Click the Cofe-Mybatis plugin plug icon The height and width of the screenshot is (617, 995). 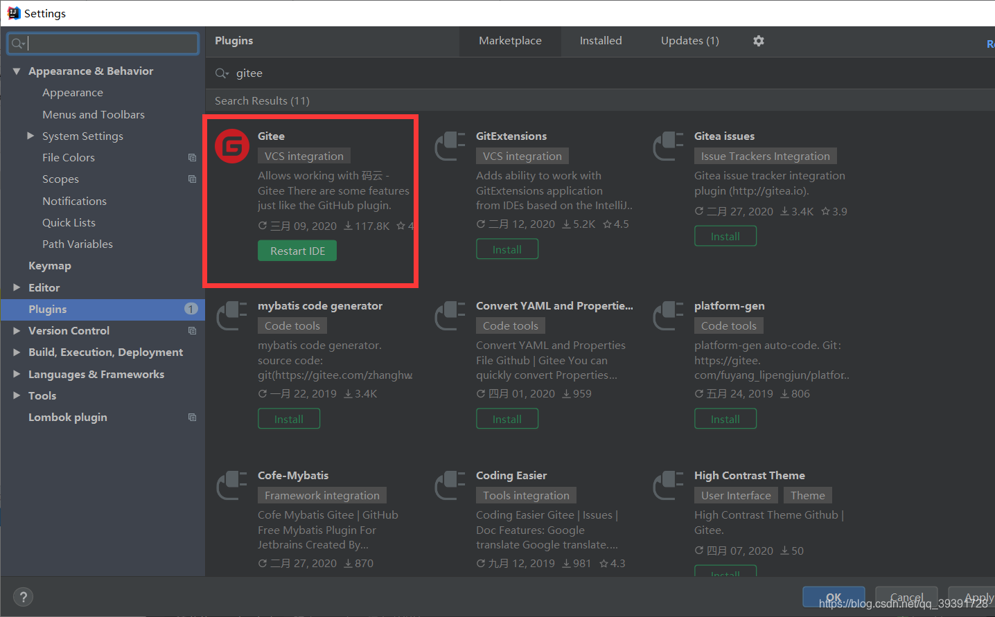coord(232,485)
